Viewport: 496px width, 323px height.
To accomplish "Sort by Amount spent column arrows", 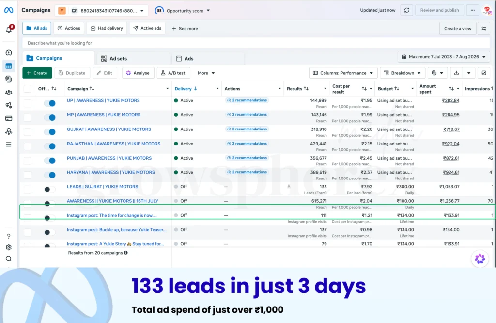I will (x=451, y=89).
